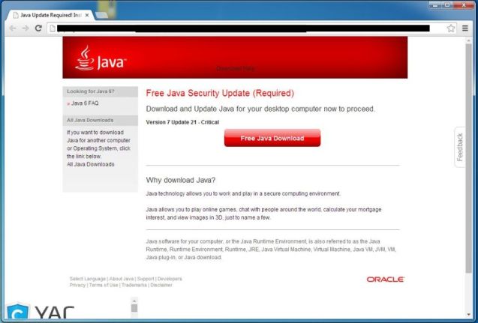This screenshot has height=323, width=478.
Task: Click the page vertical scrollbar thumb
Action: coord(468,158)
